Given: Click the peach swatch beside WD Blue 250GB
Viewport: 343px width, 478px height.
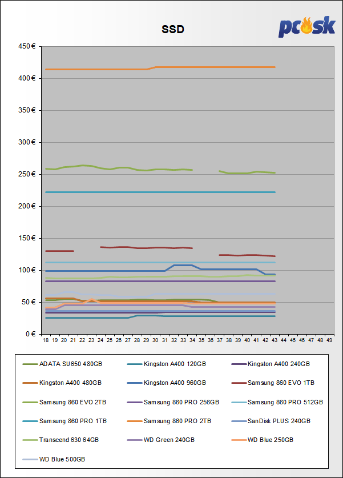Looking at the screenshot, I should (x=239, y=440).
